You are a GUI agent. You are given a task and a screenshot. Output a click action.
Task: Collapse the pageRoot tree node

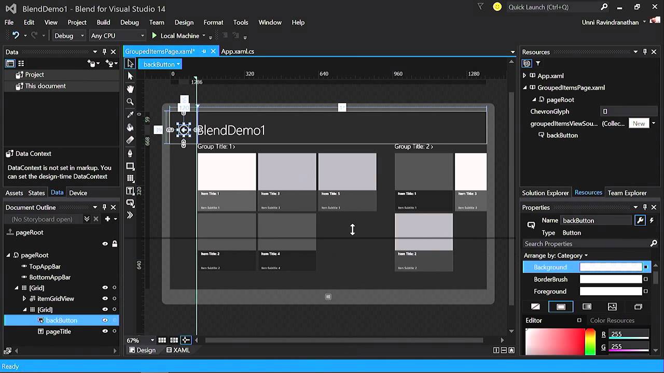coord(8,255)
